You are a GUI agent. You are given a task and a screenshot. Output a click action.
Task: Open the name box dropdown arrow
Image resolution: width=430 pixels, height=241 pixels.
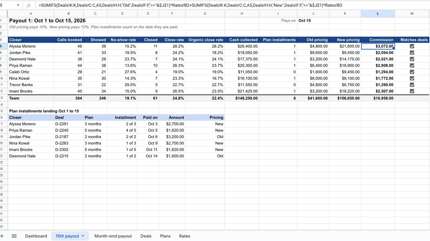tap(18, 5)
